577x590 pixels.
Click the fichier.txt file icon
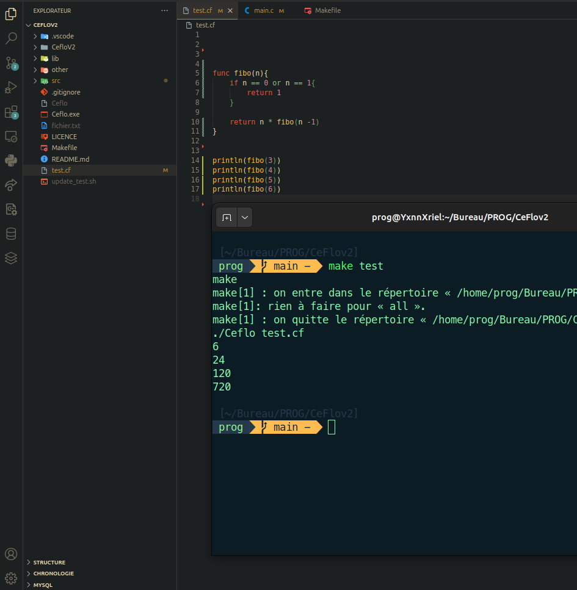pyautogui.click(x=44, y=126)
